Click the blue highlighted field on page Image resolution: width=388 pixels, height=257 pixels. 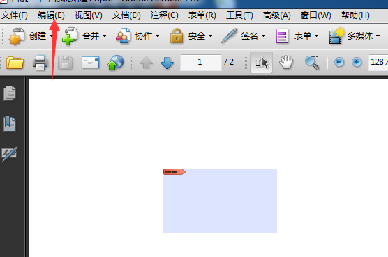pos(220,201)
